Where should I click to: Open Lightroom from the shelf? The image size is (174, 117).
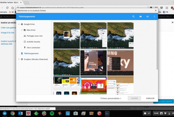tap(107, 113)
